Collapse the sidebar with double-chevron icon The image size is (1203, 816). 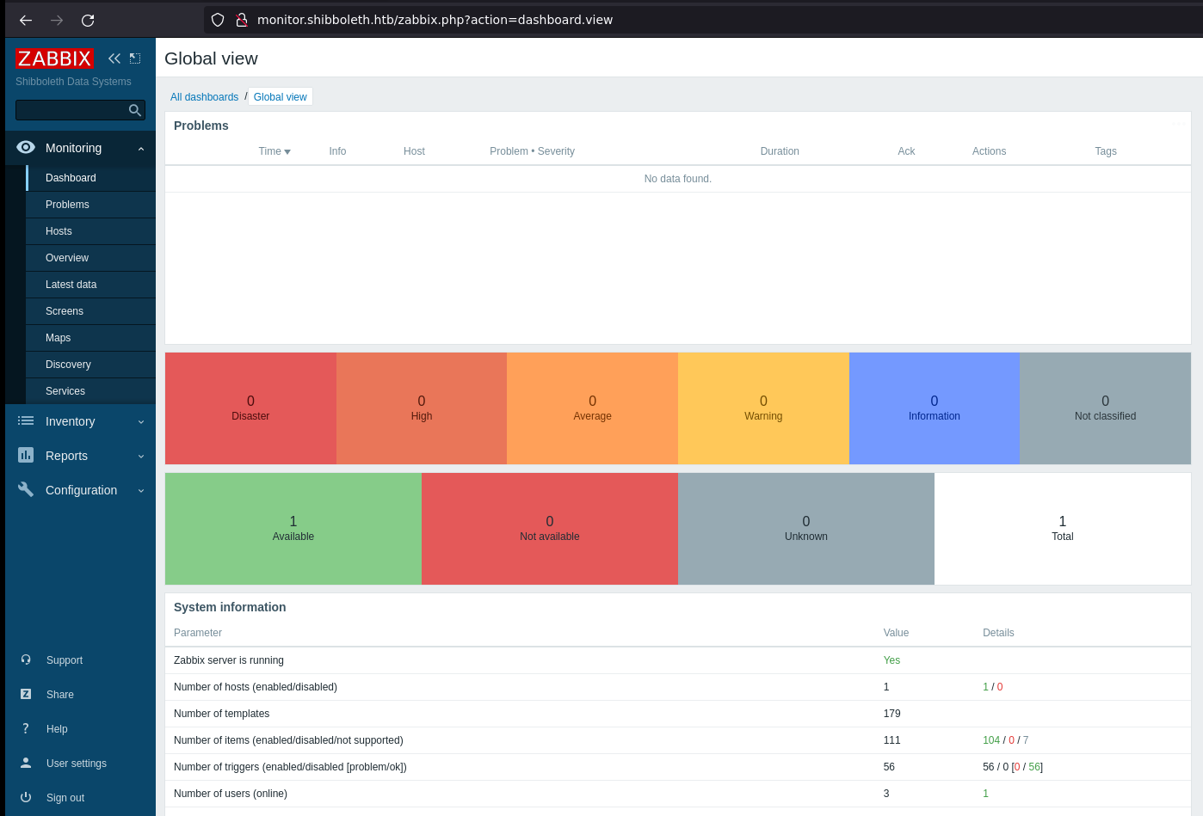click(114, 58)
